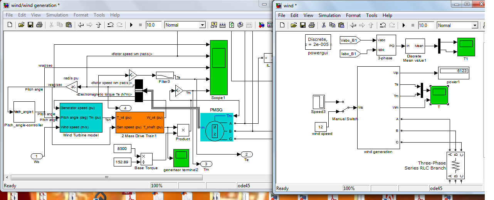Image resolution: width=494 pixels, height=200 pixels.
Task: Select the wind speed constant 12 block
Action: (320, 127)
